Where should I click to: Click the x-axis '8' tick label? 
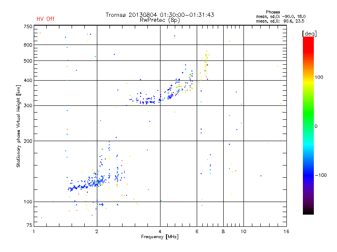click(223, 231)
